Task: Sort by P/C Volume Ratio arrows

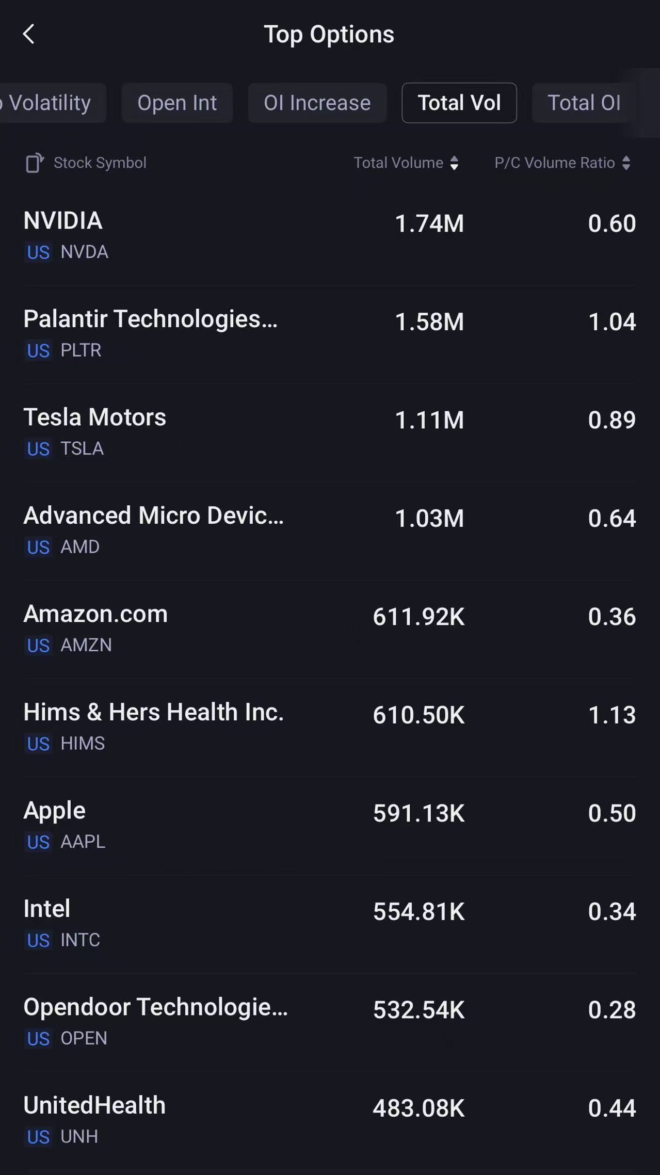Action: click(626, 163)
